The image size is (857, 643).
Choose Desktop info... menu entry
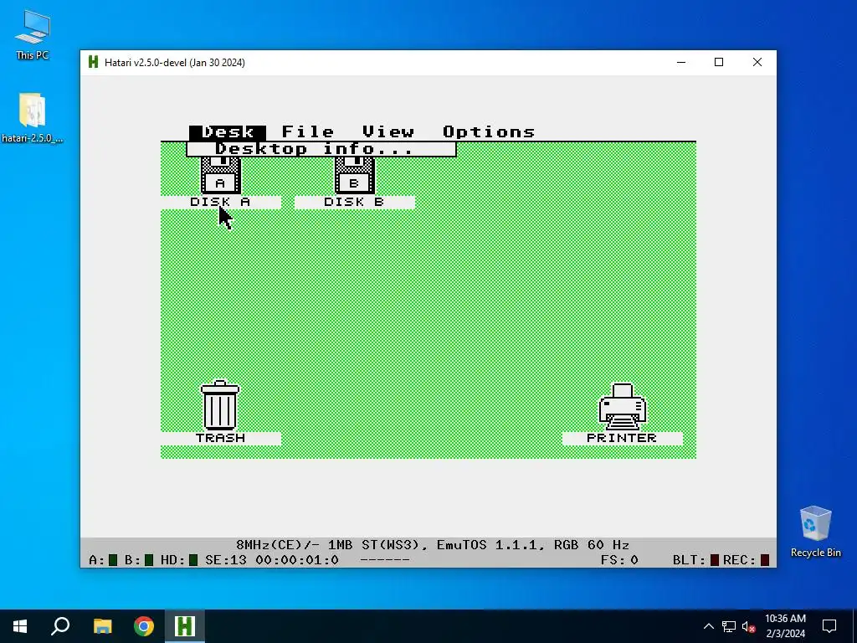coord(321,149)
